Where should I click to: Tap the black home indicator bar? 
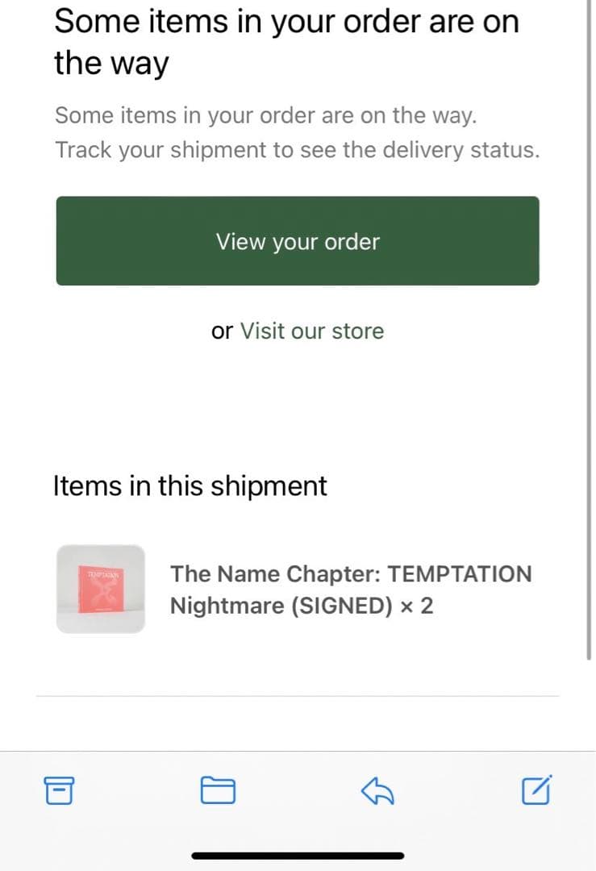298,855
